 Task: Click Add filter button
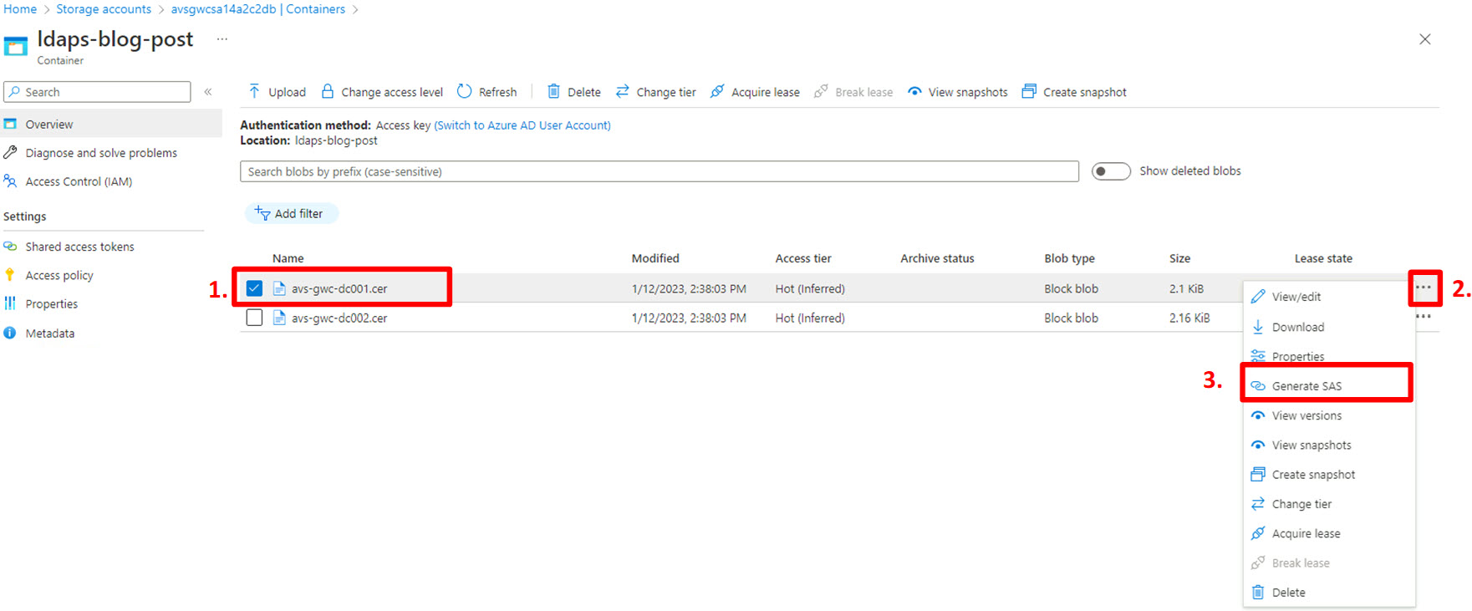291,213
